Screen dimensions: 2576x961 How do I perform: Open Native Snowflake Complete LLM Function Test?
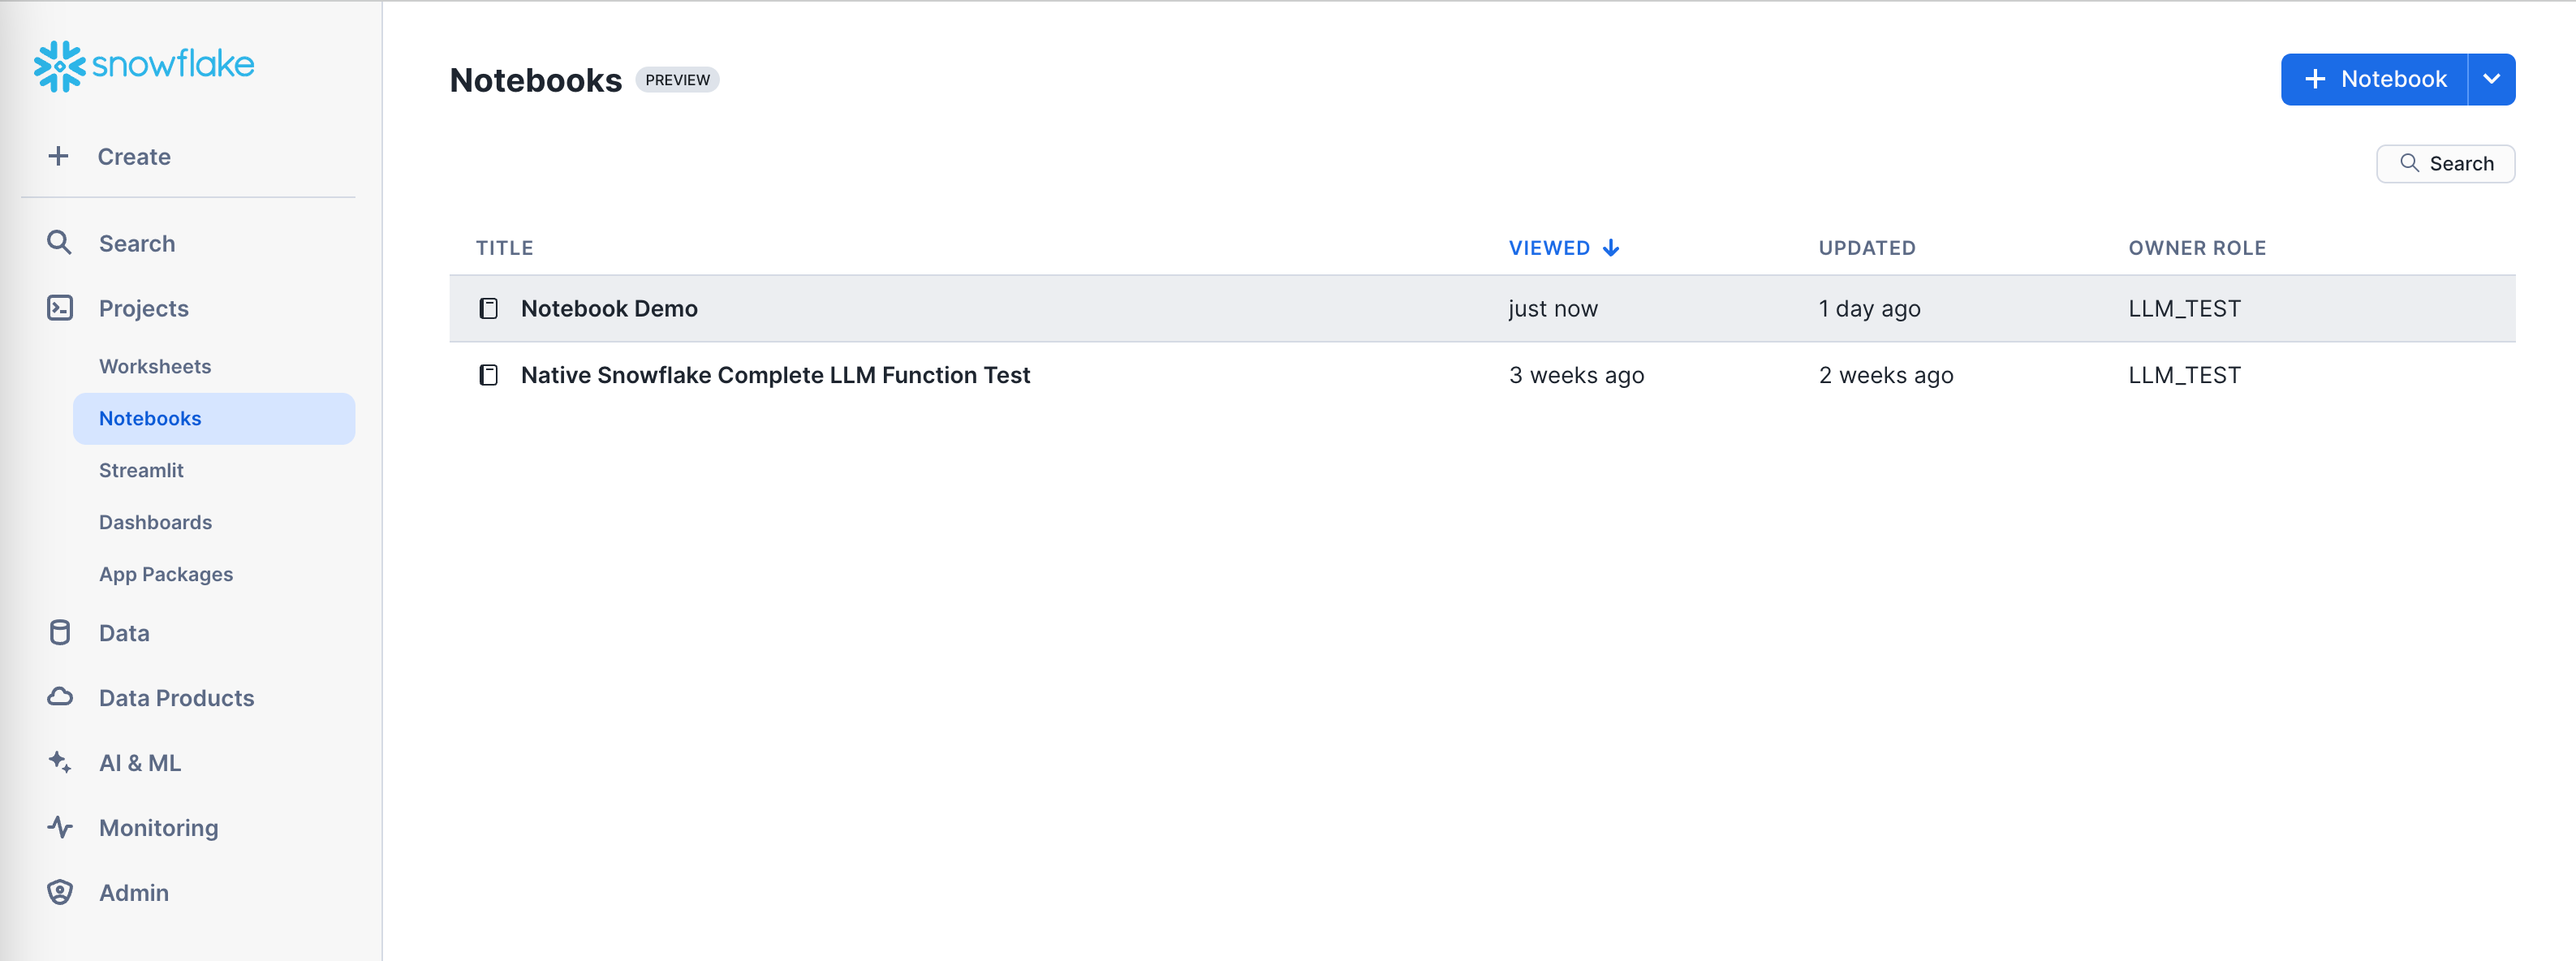[x=775, y=375]
